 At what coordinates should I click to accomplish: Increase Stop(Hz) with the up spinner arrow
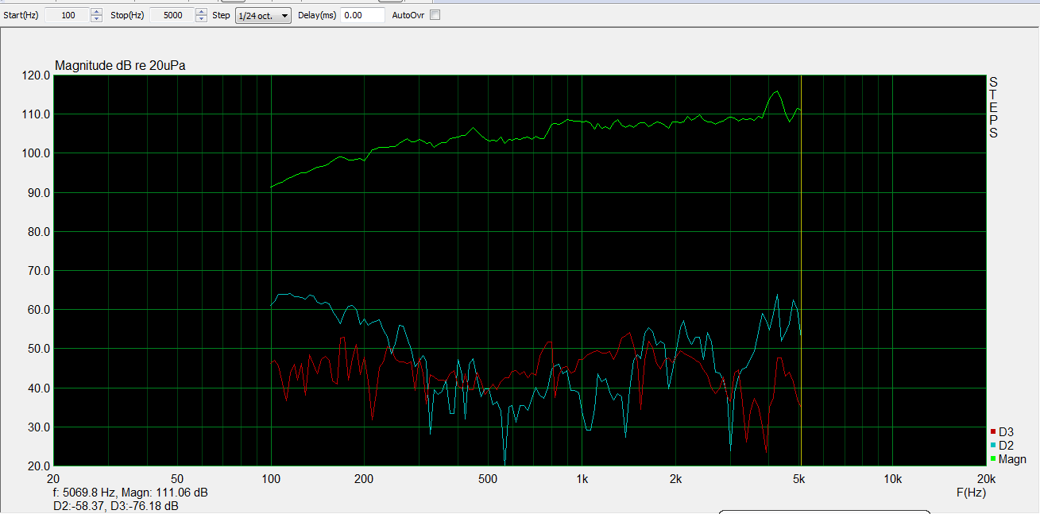pyautogui.click(x=199, y=12)
